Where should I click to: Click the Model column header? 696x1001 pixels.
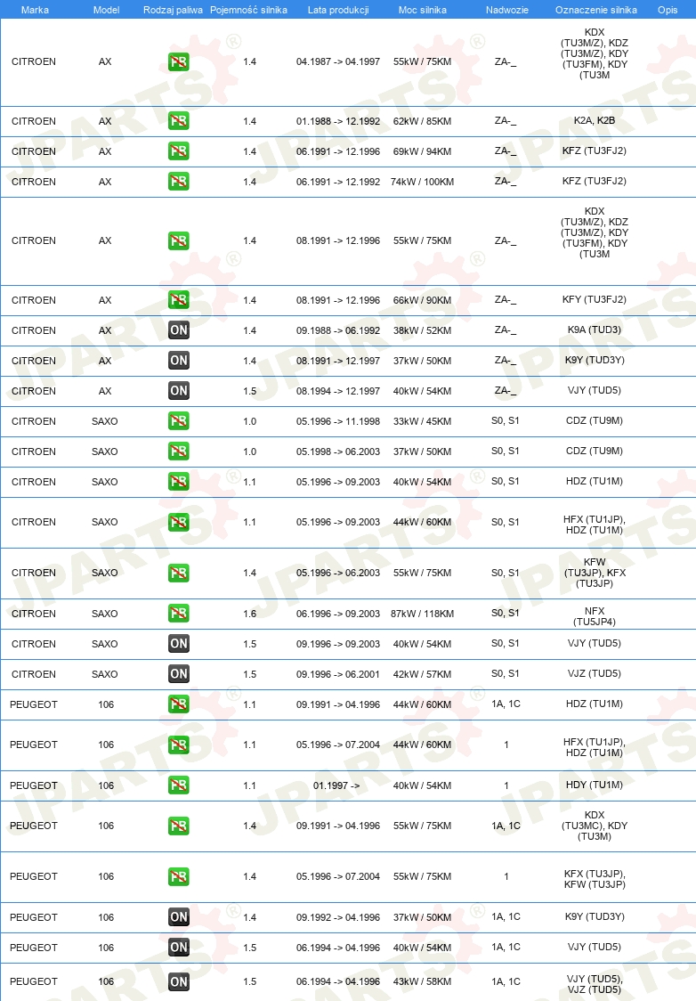pos(106,10)
